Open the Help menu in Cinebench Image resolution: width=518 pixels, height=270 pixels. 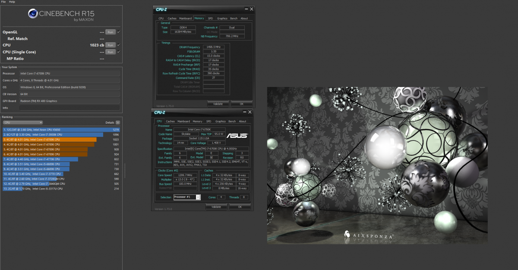point(12,2)
